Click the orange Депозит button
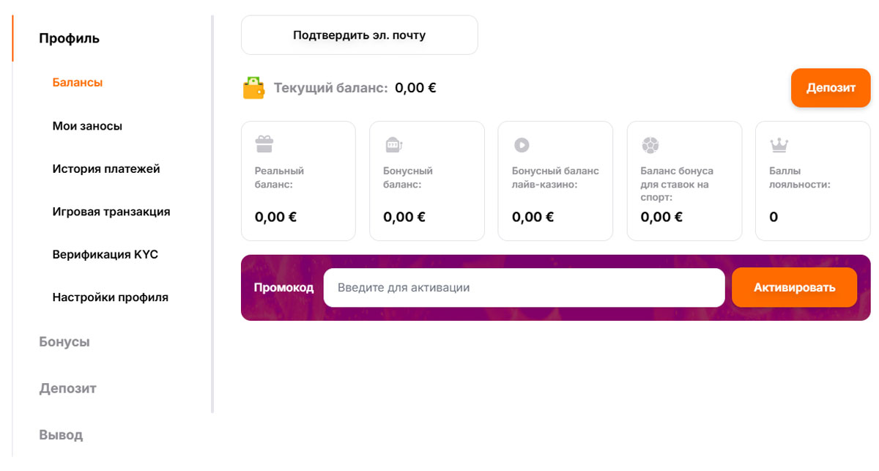This screenshot has width=879, height=471. point(831,88)
